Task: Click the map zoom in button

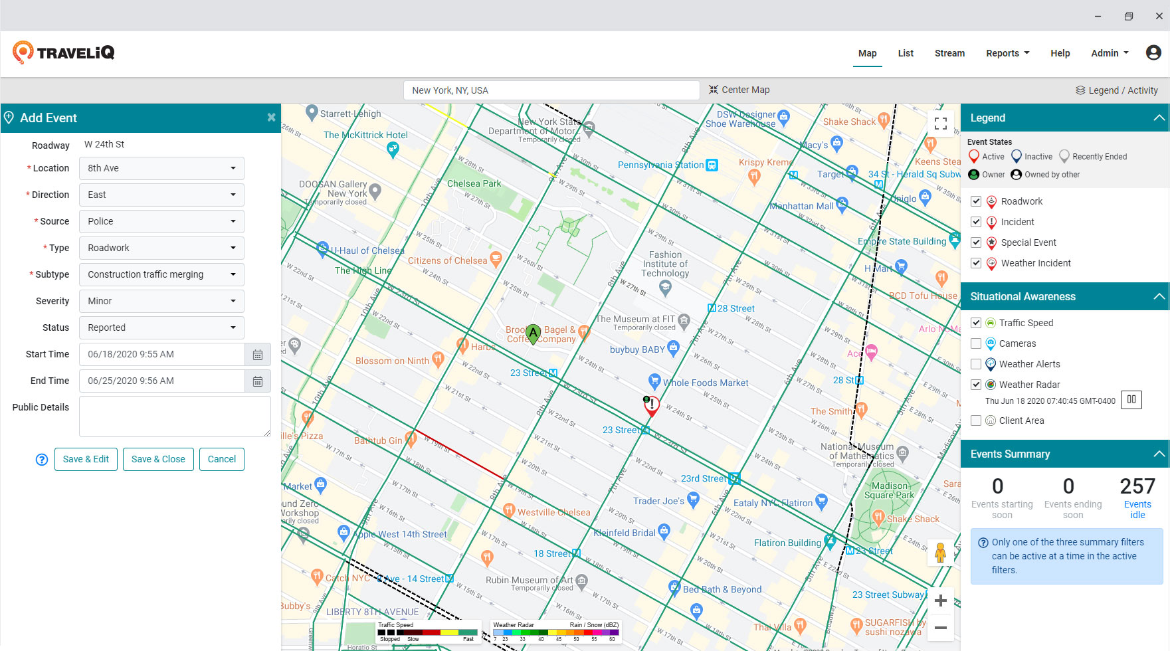Action: [940, 601]
